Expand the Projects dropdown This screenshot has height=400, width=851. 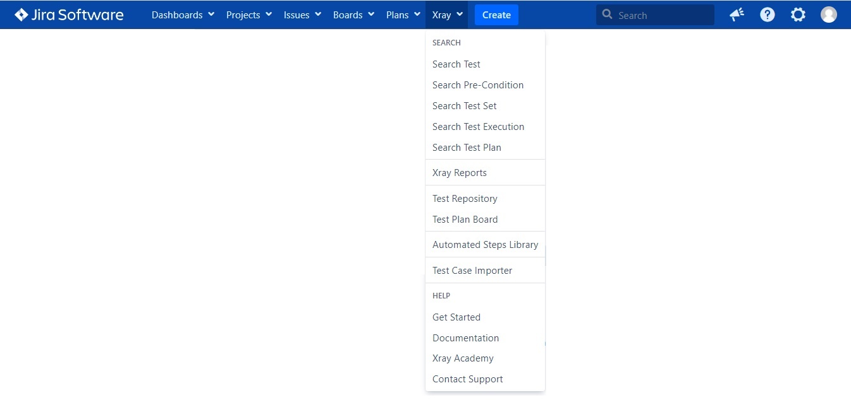[249, 15]
